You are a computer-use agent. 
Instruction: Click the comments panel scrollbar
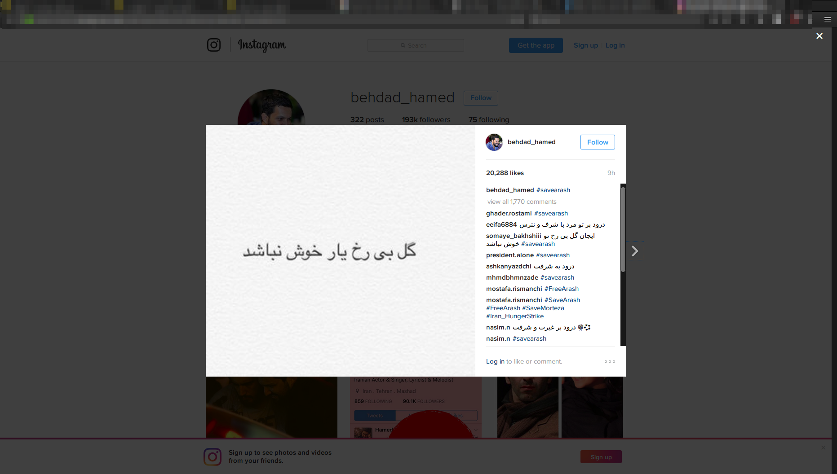coord(623,229)
